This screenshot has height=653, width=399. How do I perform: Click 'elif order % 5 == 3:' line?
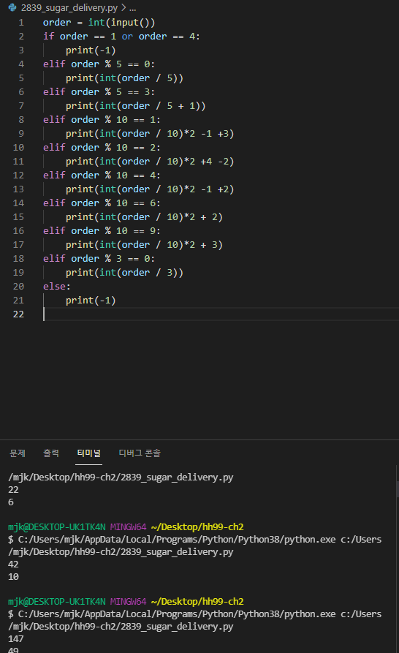[x=99, y=92]
